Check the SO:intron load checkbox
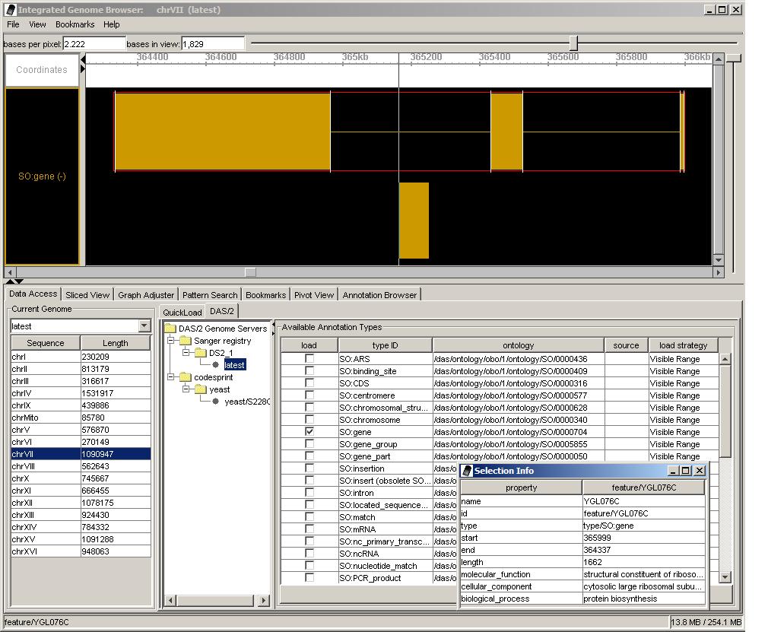Screen dimensions: 768x632 pos(309,493)
